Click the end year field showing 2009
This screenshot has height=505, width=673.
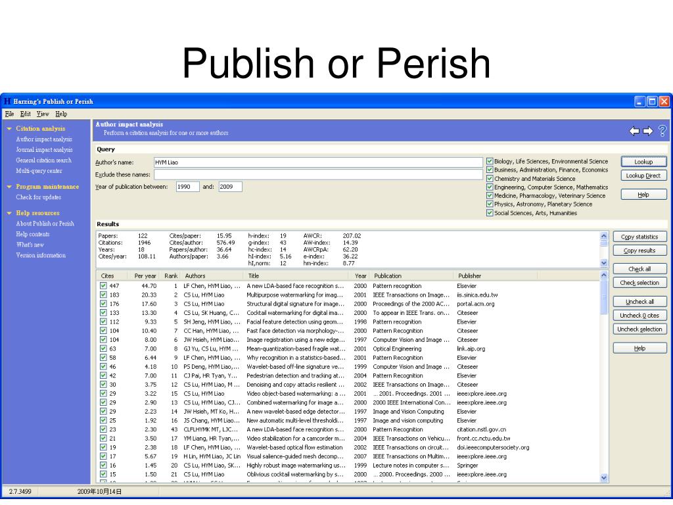(x=231, y=186)
